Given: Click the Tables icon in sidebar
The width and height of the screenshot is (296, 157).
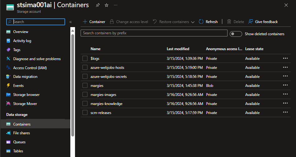Looking at the screenshot, I should pyautogui.click(x=8, y=151).
